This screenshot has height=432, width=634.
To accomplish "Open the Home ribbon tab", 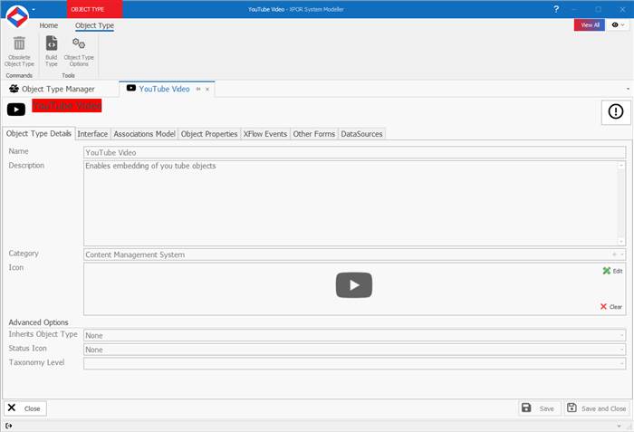I will (x=49, y=25).
